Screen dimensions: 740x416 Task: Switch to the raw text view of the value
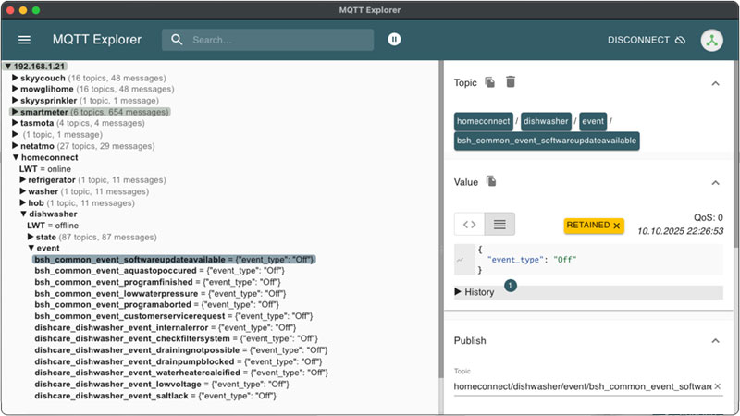click(499, 224)
